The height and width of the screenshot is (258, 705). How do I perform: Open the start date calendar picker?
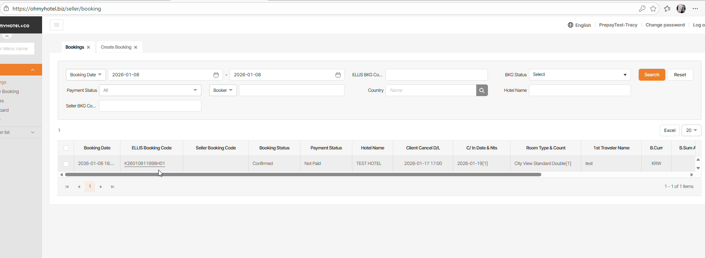tap(216, 75)
